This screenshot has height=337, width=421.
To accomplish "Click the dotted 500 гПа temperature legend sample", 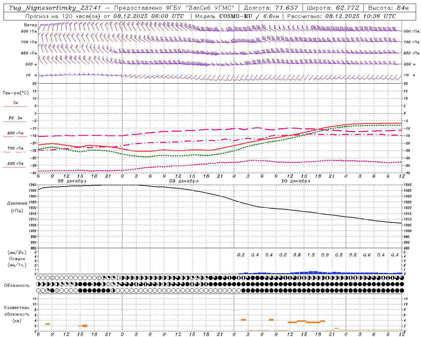I will [x=14, y=167].
